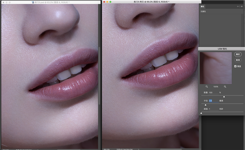Click the USM 锐化 dialog title bar
Viewport: 245px width, 150px height.
point(222,49)
